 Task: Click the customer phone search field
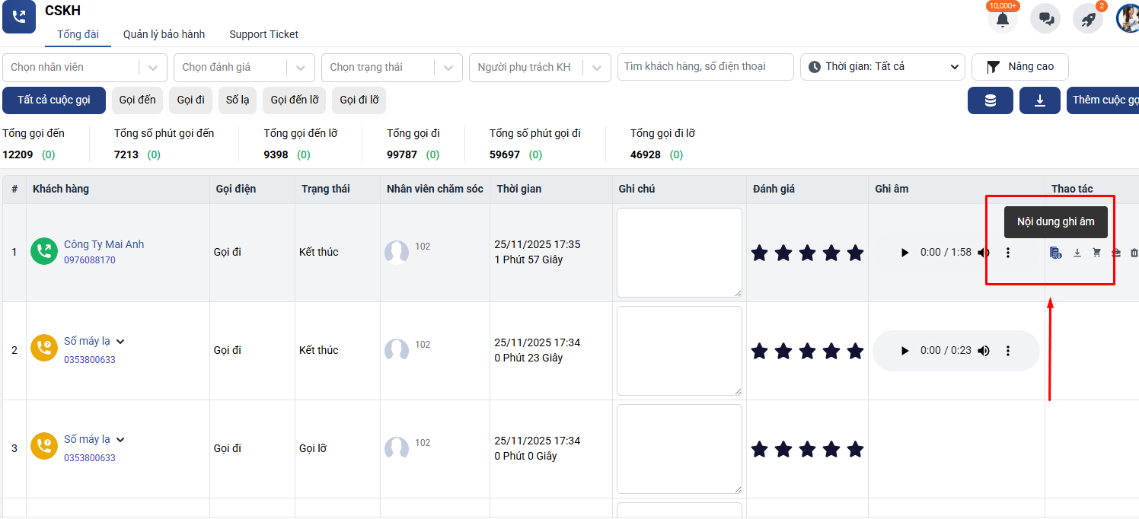(705, 67)
